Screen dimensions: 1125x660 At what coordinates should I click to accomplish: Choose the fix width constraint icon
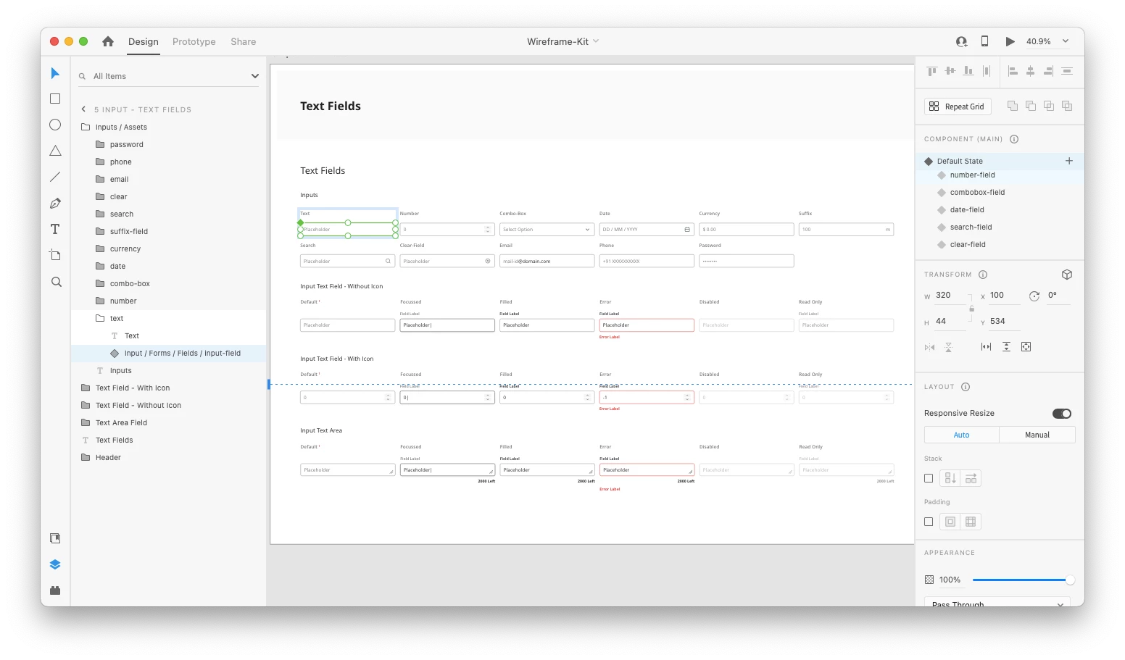(986, 347)
